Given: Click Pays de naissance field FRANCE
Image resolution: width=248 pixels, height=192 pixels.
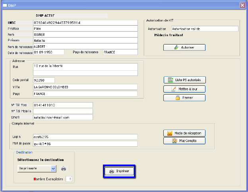Looking at the screenshot, I should pyautogui.click(x=120, y=52).
